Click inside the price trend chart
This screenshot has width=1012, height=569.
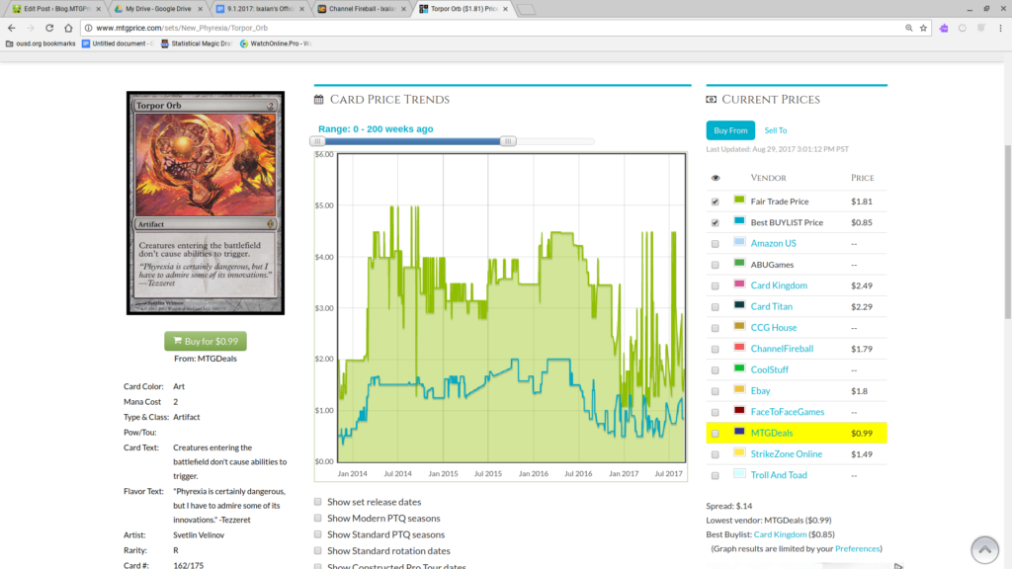tap(512, 308)
